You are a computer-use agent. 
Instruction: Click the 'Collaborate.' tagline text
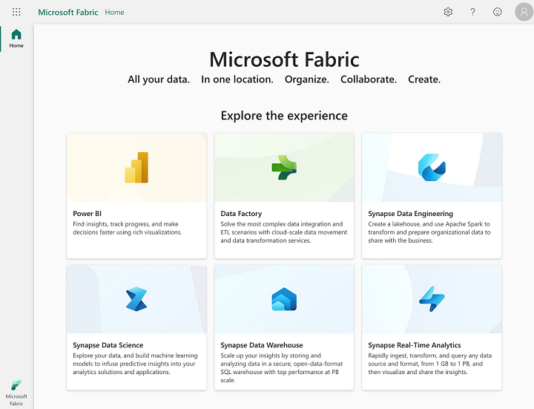pos(369,79)
